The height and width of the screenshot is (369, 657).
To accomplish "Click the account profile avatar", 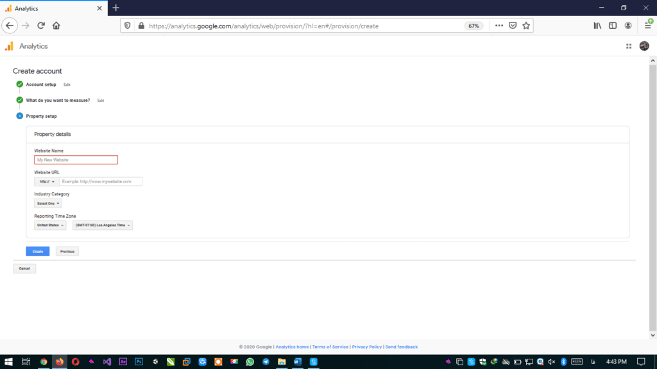I will [x=644, y=46].
